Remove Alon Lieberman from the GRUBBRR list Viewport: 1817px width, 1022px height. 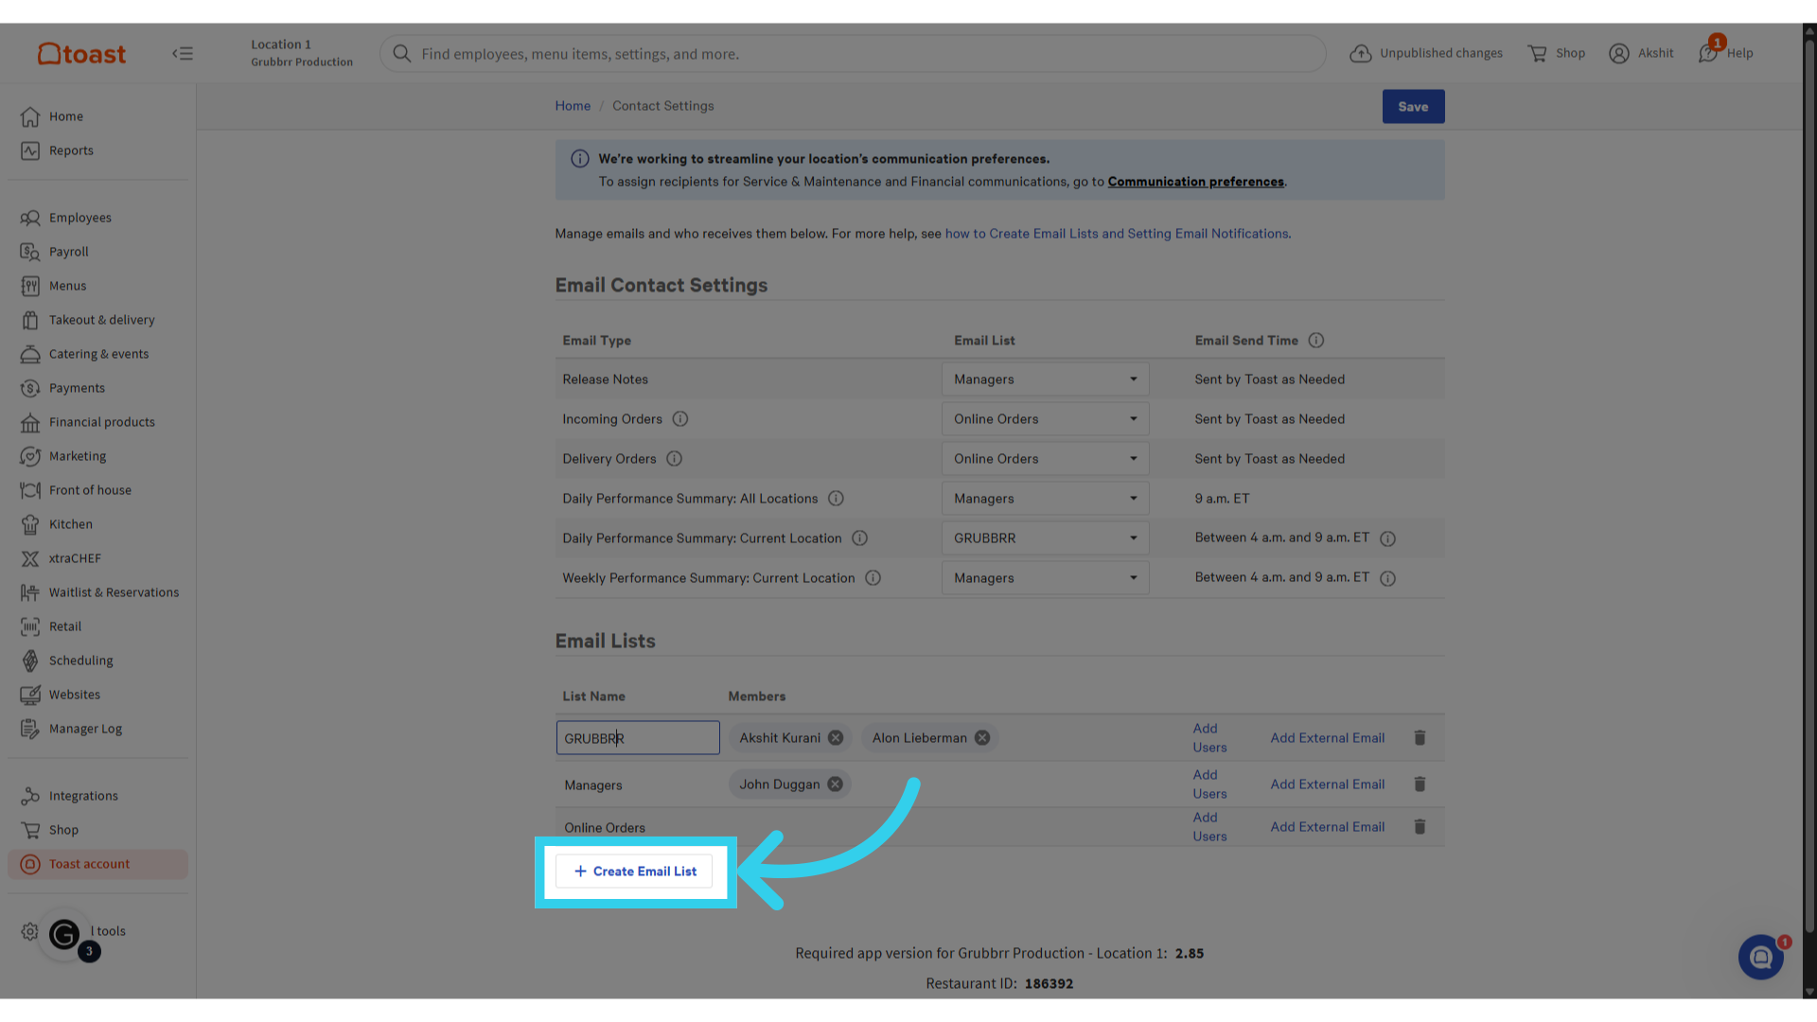coord(982,738)
